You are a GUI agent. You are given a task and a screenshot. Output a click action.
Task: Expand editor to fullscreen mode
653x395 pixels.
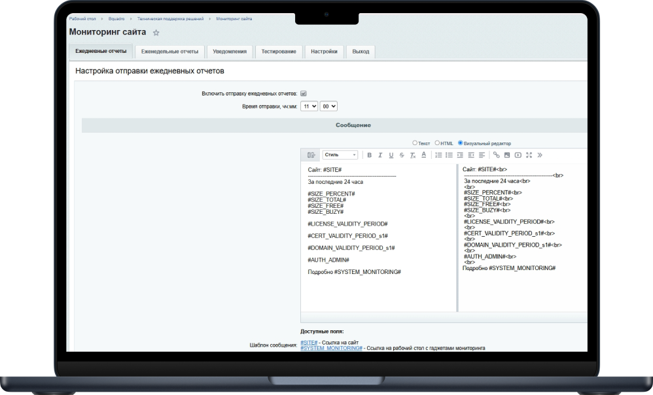[529, 155]
